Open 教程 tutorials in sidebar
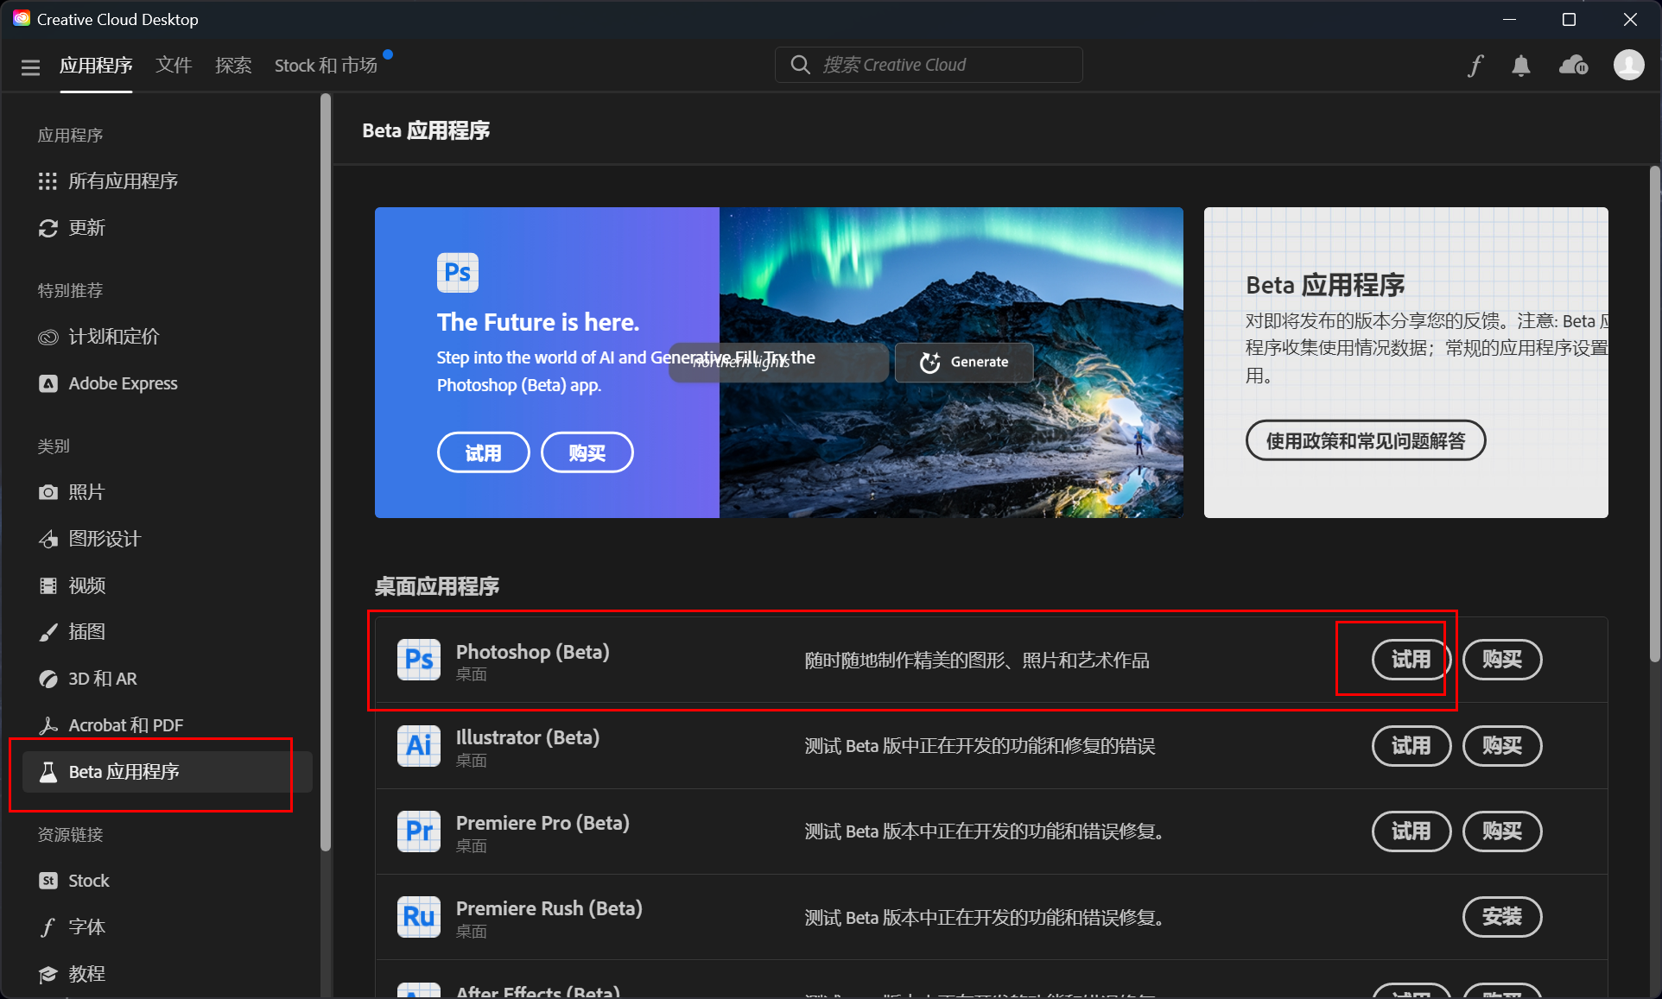Screen dimensions: 1662x999 [x=168, y=974]
